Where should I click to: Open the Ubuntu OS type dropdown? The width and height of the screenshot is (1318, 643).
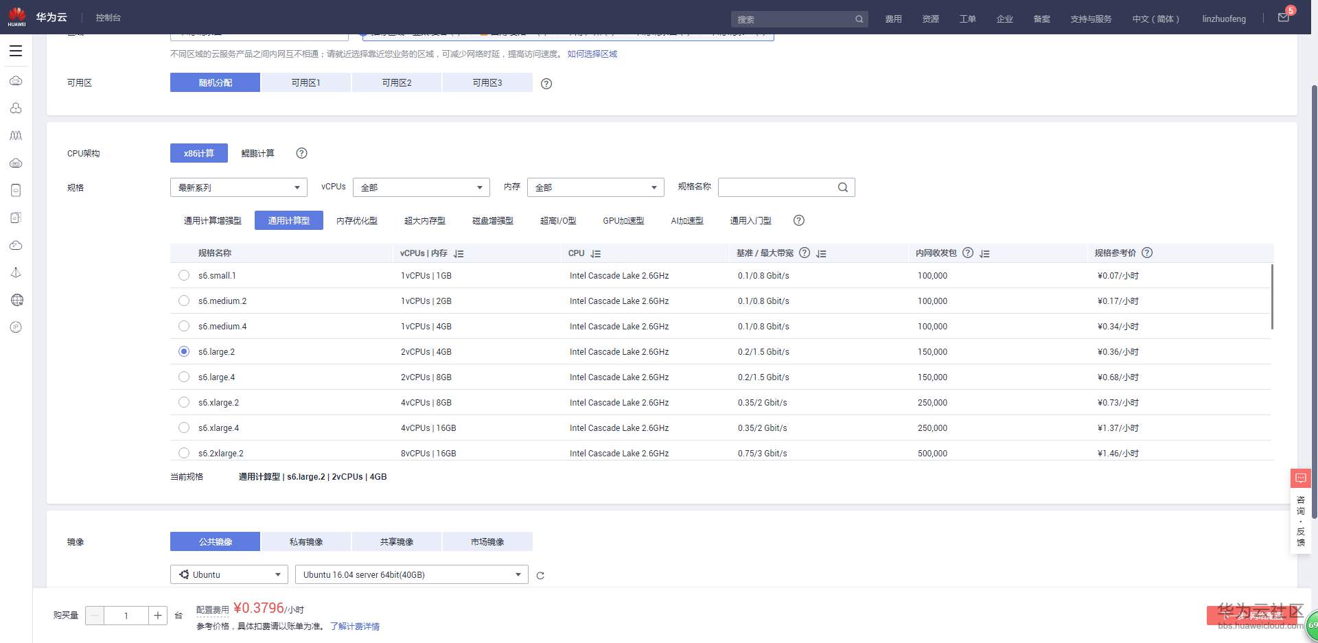229,574
